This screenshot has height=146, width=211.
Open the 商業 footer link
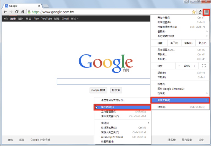22,140
